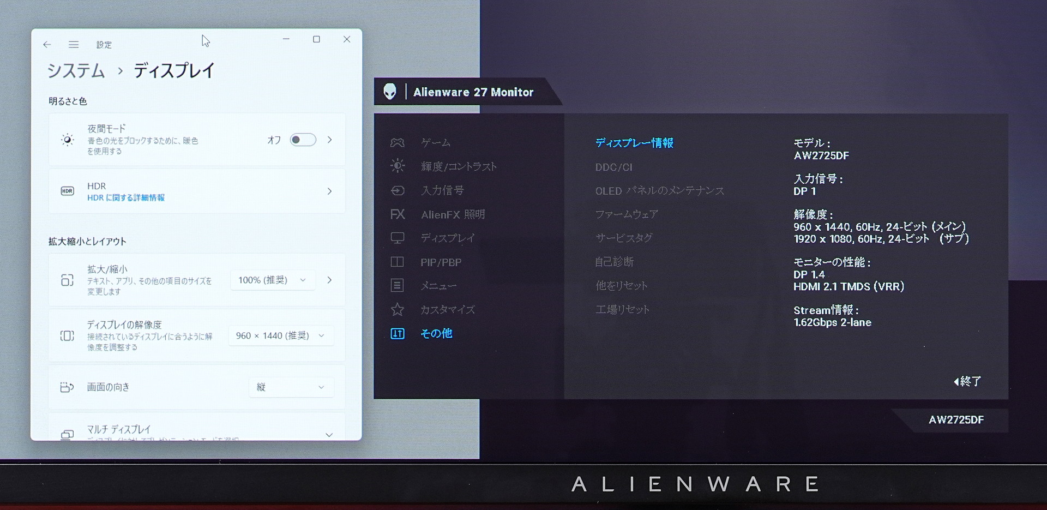The width and height of the screenshot is (1047, 510).
Task: Click the DP 1 input signal value
Action: (x=804, y=191)
